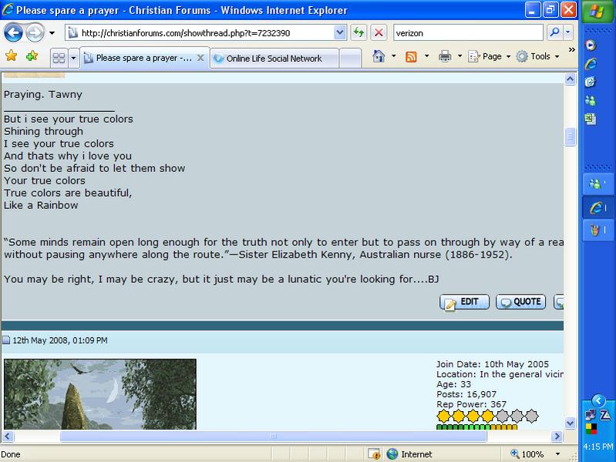Click the vertical scrollbar thumb
This screenshot has width=616, height=462.
(x=570, y=137)
